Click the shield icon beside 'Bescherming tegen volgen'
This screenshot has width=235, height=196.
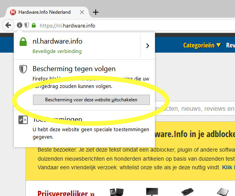coord(23,69)
